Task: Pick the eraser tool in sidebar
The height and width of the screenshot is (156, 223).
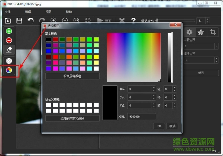Action: click(x=9, y=49)
